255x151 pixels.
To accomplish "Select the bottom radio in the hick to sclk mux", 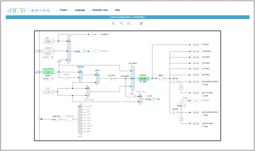I will [88, 95].
